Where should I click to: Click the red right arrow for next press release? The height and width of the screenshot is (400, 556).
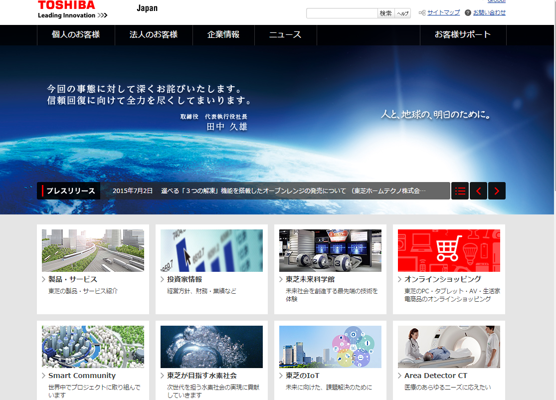coord(497,191)
